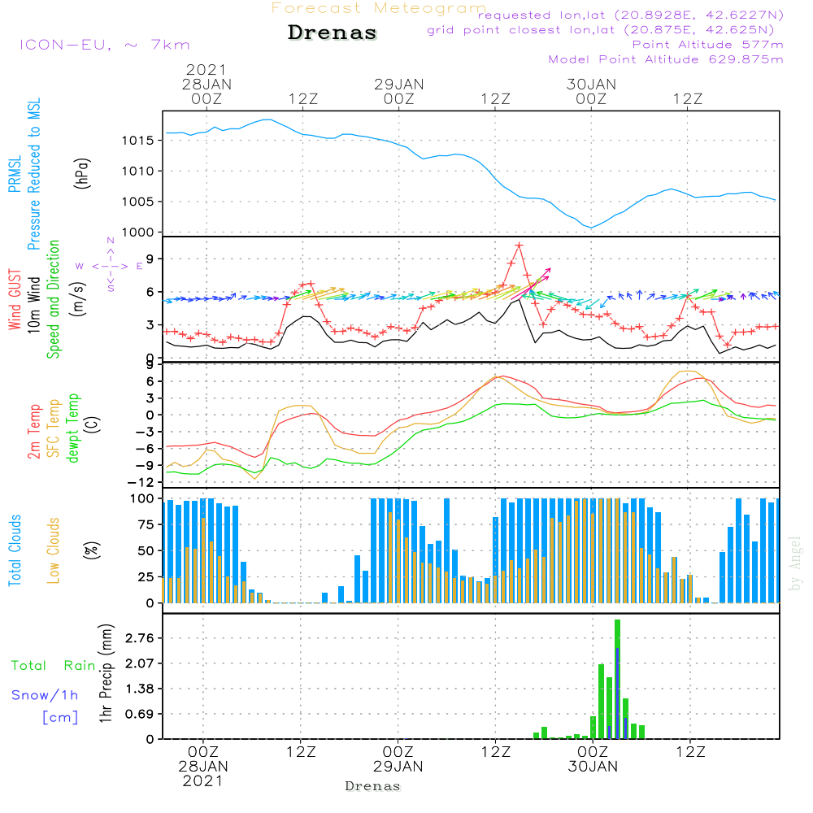Click the "(hPa)" unit label

[82, 173]
